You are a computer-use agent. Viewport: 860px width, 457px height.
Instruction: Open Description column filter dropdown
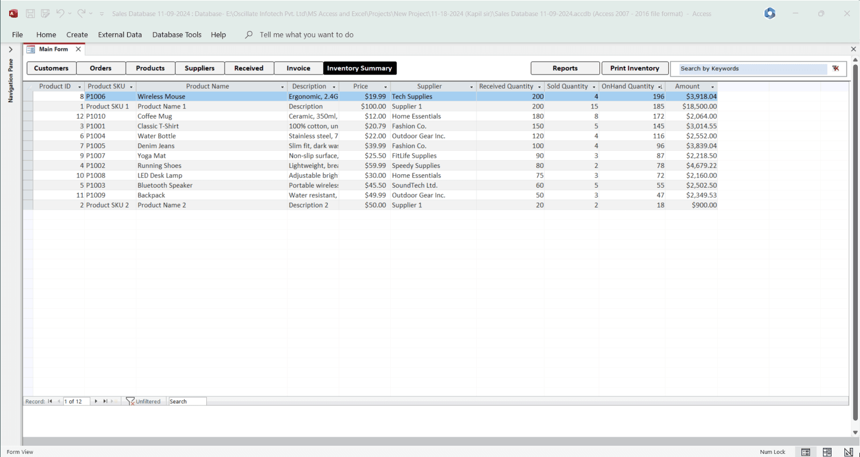334,87
